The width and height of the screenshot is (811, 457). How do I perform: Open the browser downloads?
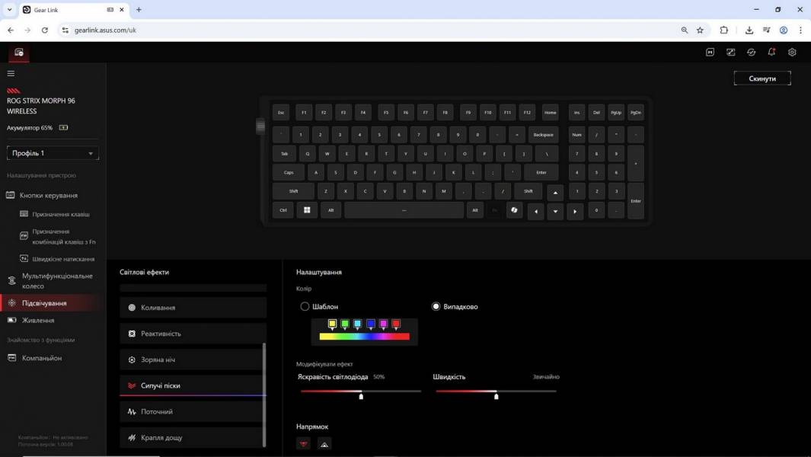(749, 30)
